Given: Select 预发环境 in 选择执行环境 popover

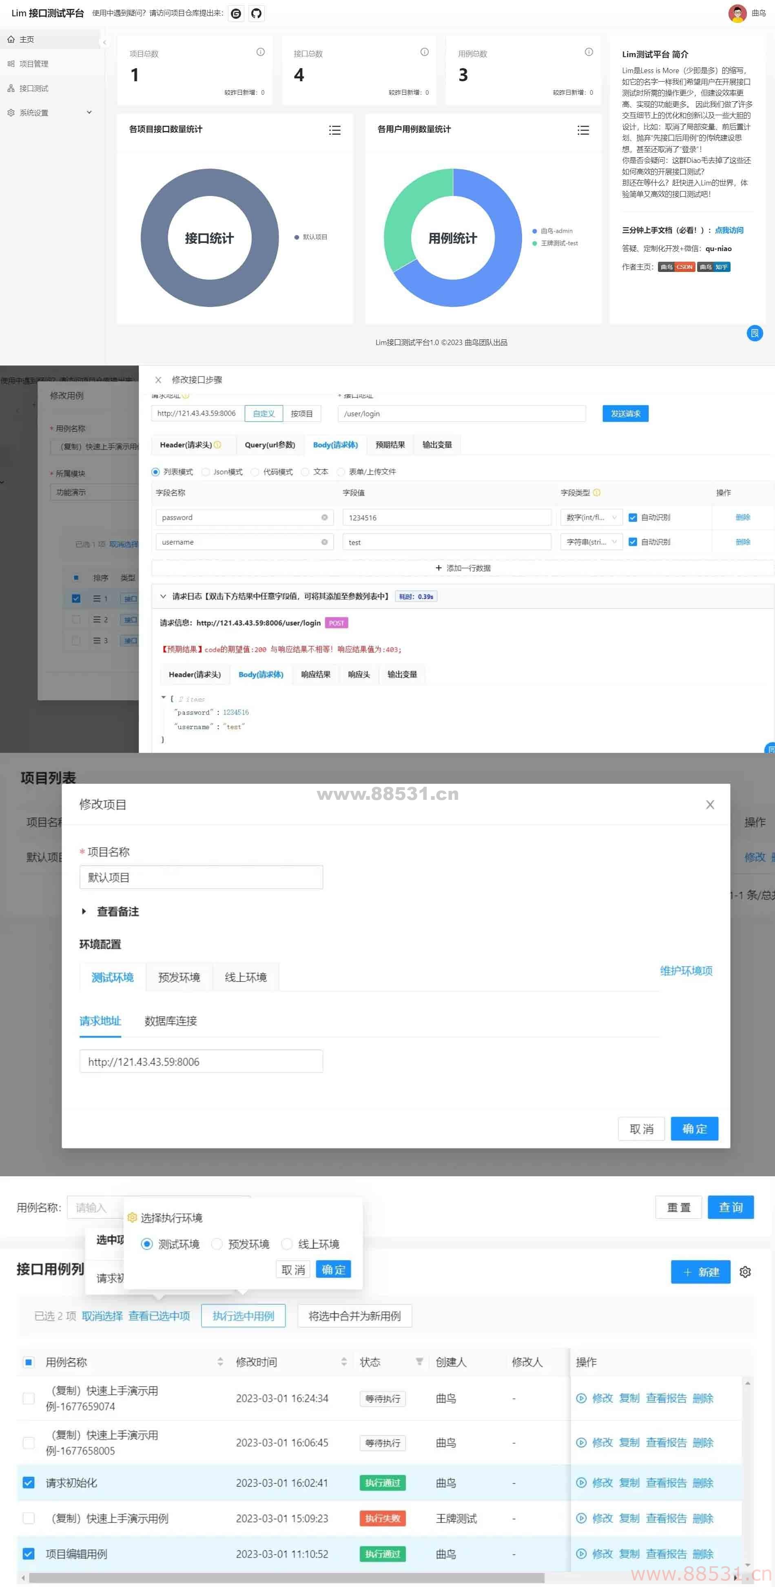Looking at the screenshot, I should (x=217, y=1244).
